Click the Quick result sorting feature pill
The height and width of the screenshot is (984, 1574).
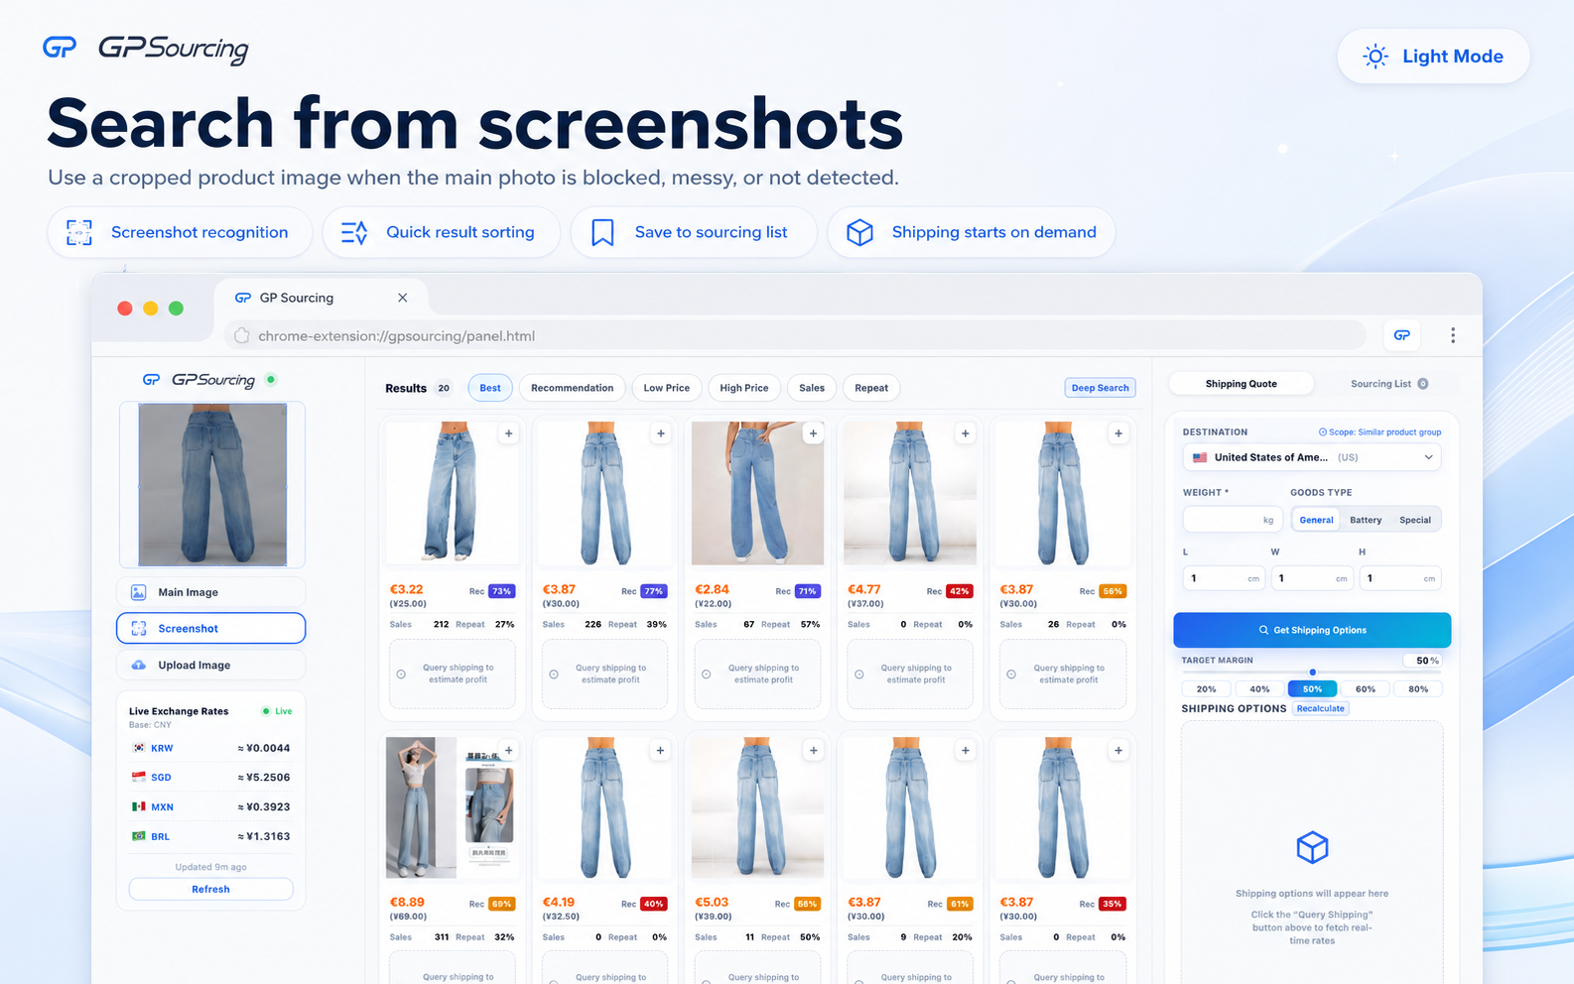pyautogui.click(x=441, y=232)
